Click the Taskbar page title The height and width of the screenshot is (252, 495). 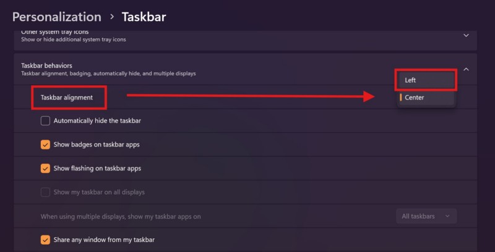(144, 17)
